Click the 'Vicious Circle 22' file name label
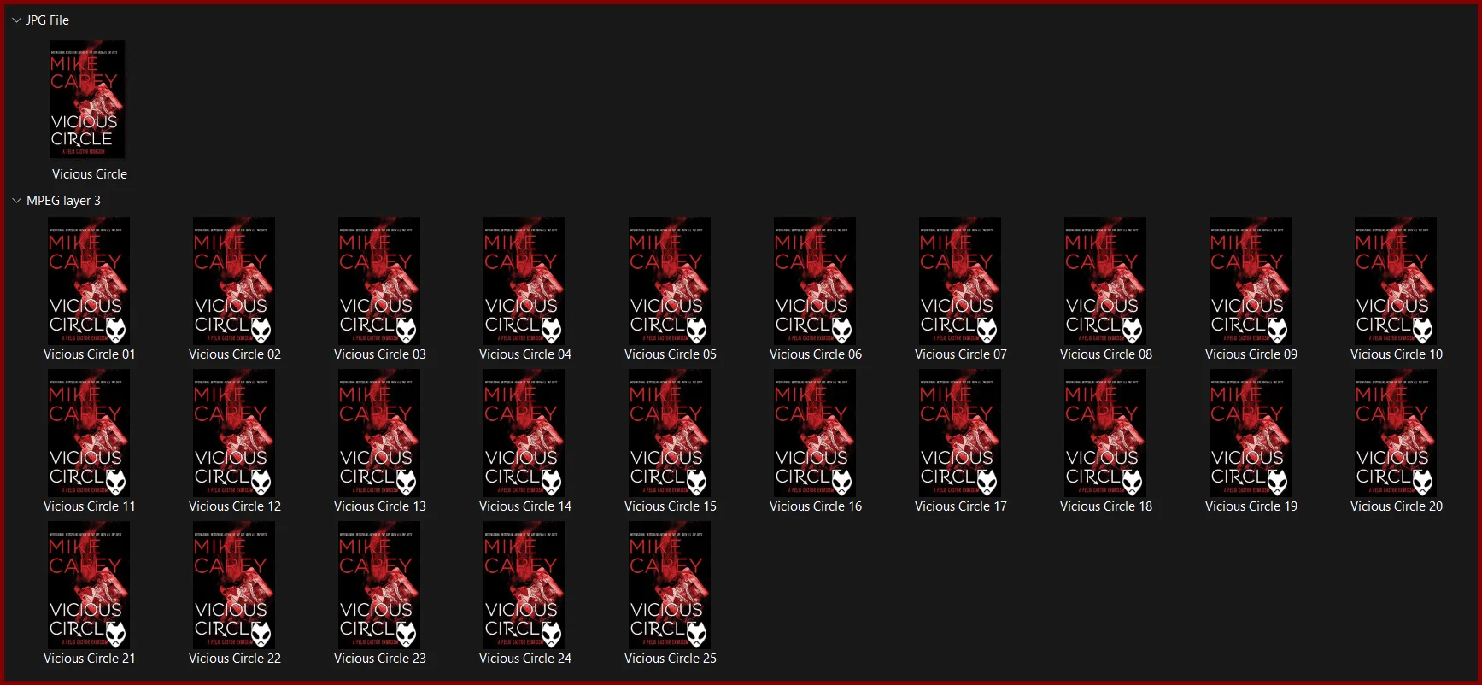This screenshot has width=1482, height=685. pos(235,659)
